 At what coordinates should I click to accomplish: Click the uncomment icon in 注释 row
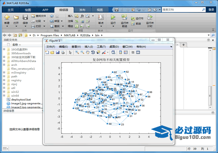click(82, 21)
